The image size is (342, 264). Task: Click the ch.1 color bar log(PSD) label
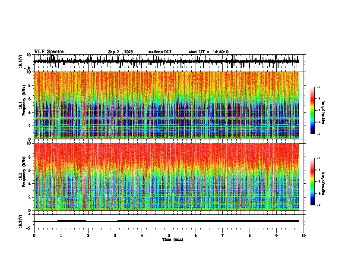click(x=323, y=112)
